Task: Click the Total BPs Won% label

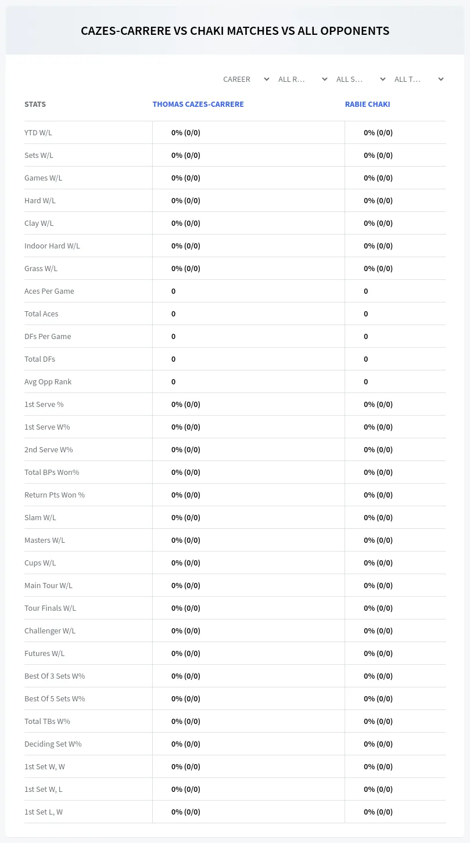Action: 52,472
